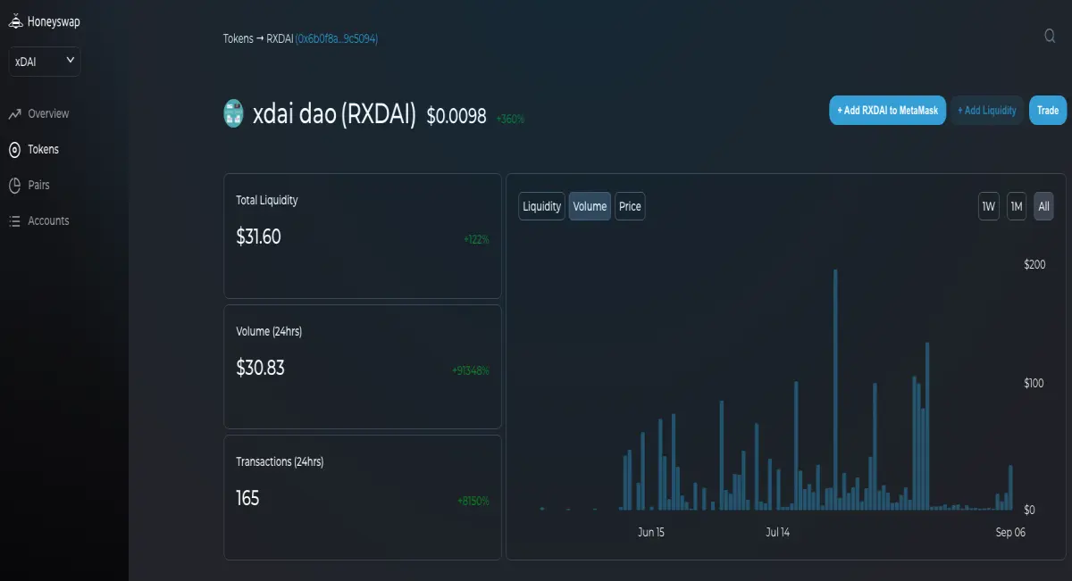Click the Jul 14 axis label

pyautogui.click(x=778, y=533)
